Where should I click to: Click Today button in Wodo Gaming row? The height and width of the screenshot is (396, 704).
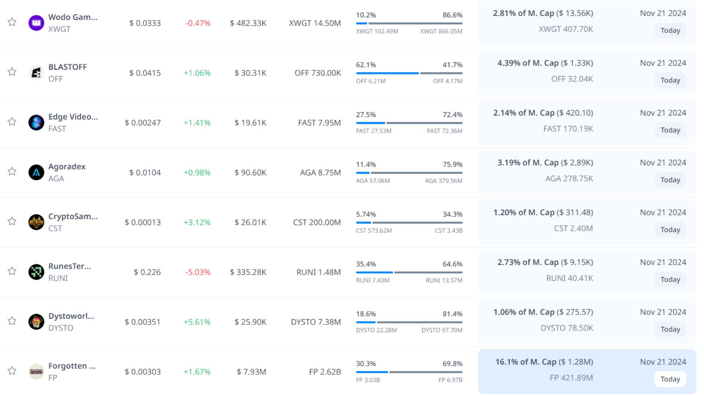click(x=670, y=30)
